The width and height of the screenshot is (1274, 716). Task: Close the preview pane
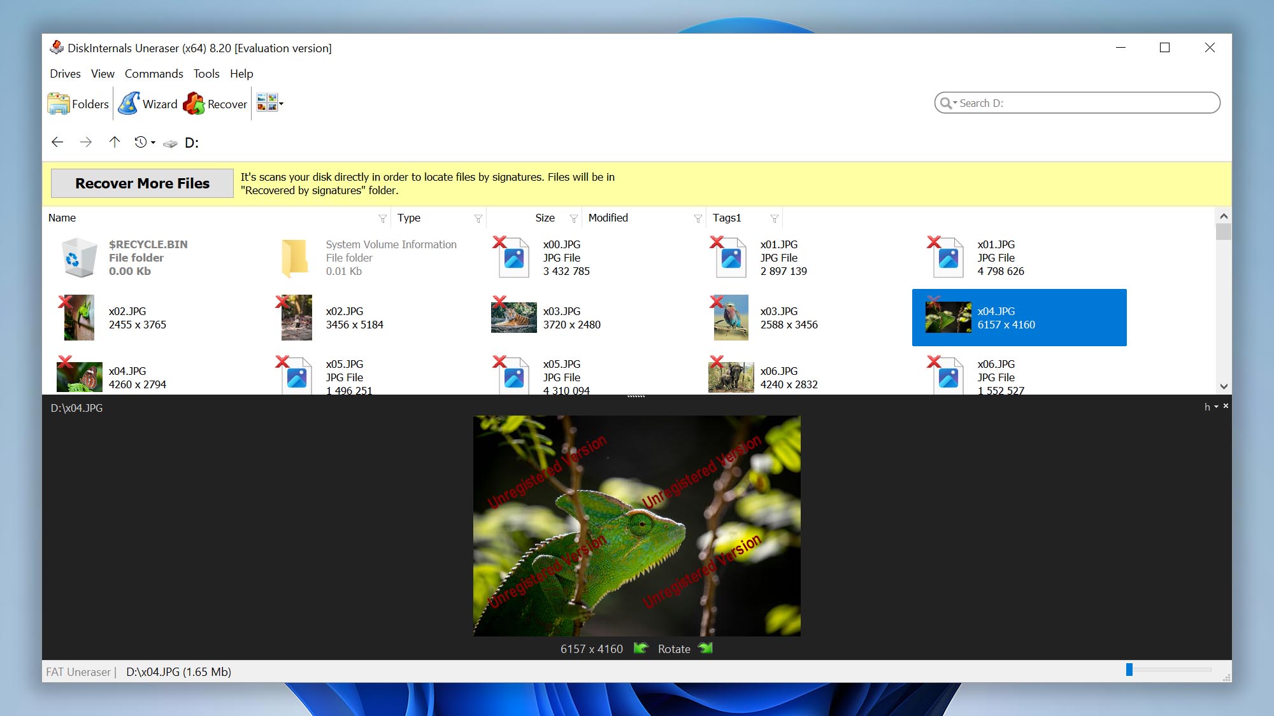pyautogui.click(x=1226, y=406)
